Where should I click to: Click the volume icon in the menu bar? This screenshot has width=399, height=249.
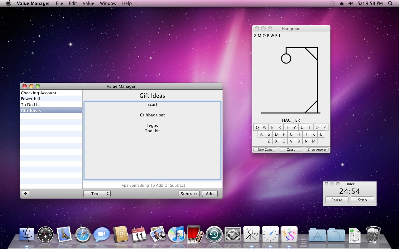pyautogui.click(x=350, y=3)
